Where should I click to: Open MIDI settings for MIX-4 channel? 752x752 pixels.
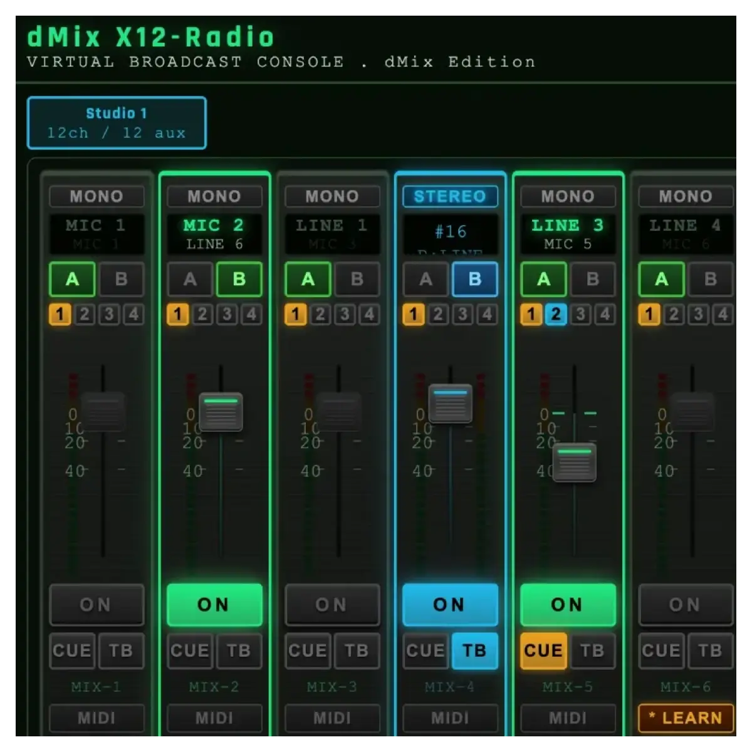(x=450, y=718)
